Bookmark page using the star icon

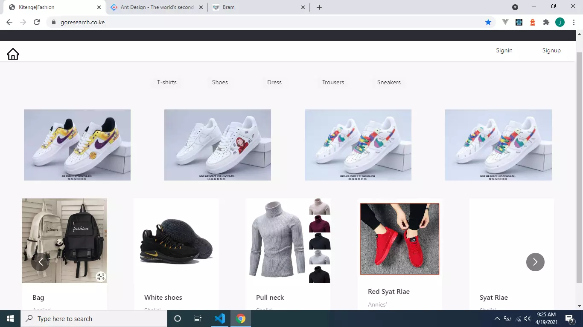pyautogui.click(x=488, y=22)
